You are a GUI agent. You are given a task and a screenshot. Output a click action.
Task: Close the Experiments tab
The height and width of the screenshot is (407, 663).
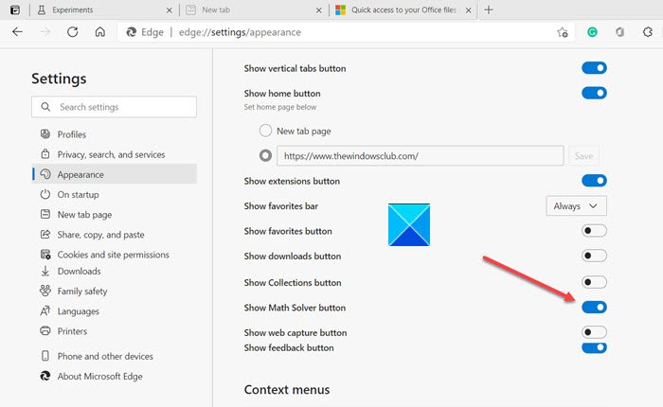pos(170,10)
